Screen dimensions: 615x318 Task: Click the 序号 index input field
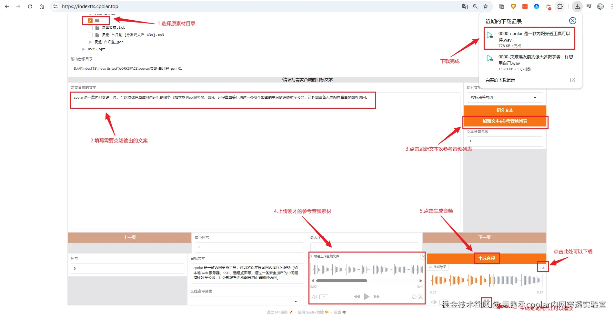point(127,269)
